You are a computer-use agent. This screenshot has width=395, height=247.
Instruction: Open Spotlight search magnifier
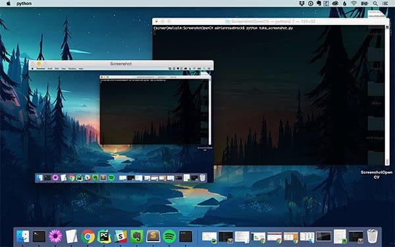pyautogui.click(x=375, y=3)
